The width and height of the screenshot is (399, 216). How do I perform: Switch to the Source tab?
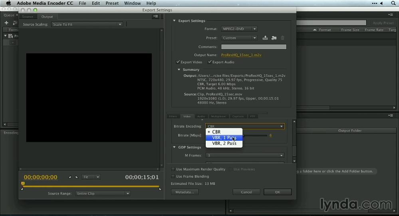(28, 16)
